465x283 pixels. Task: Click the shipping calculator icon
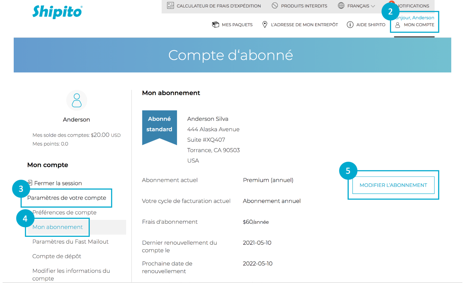pyautogui.click(x=170, y=6)
